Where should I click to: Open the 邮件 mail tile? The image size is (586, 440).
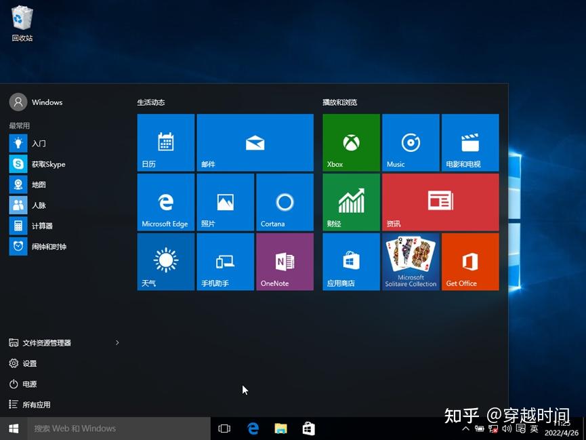[x=255, y=142]
